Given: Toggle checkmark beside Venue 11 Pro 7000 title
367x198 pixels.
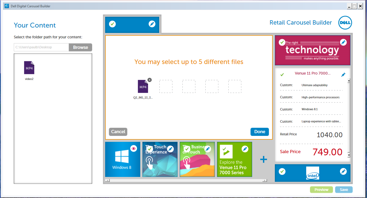Looking at the screenshot, I should coord(282,75).
